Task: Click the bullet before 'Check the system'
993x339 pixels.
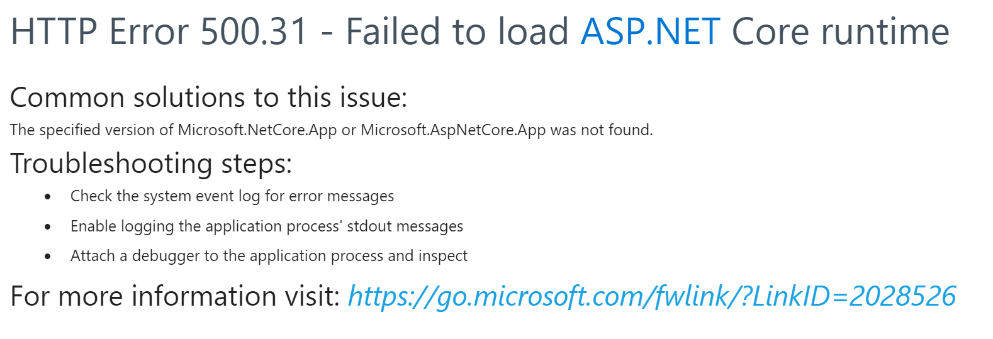Action: pos(48,197)
